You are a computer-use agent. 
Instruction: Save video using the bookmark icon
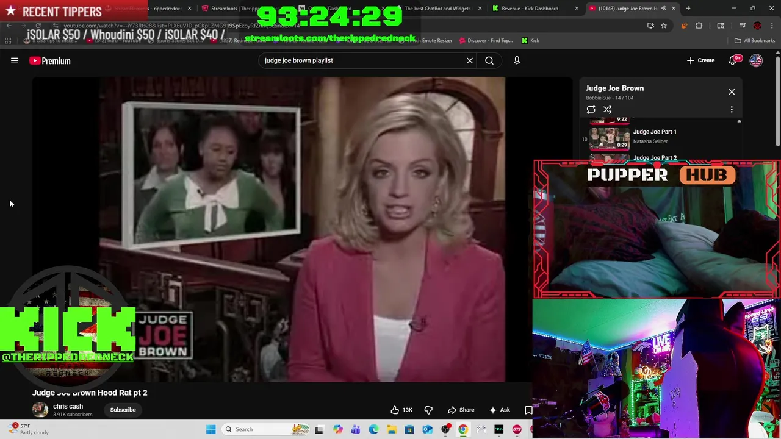pyautogui.click(x=528, y=410)
